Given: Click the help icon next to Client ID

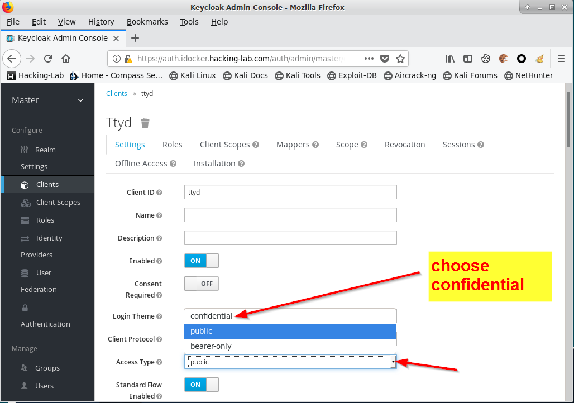Looking at the screenshot, I should click(159, 193).
